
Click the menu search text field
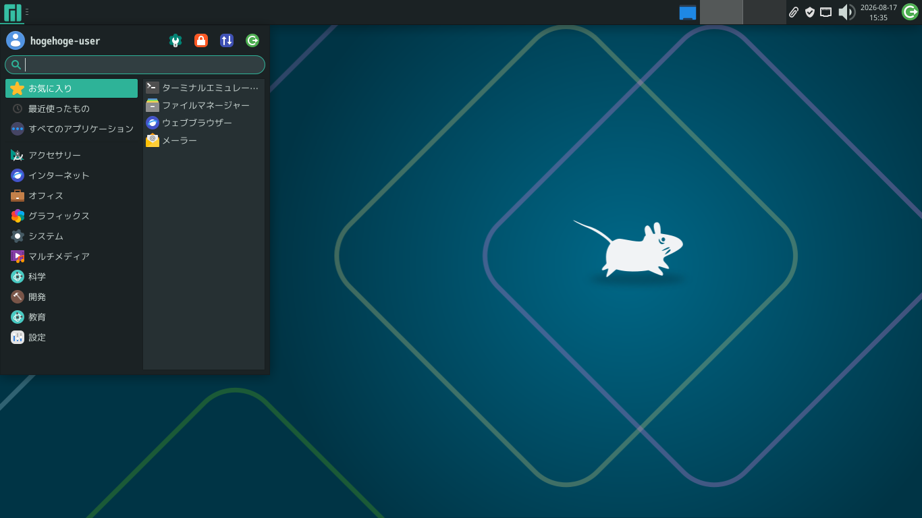point(135,65)
